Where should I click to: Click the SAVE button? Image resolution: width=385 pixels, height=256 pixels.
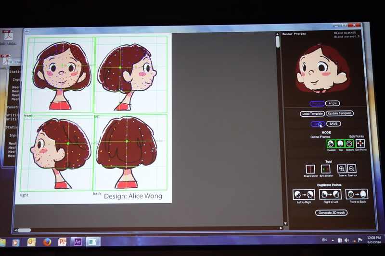(x=334, y=124)
